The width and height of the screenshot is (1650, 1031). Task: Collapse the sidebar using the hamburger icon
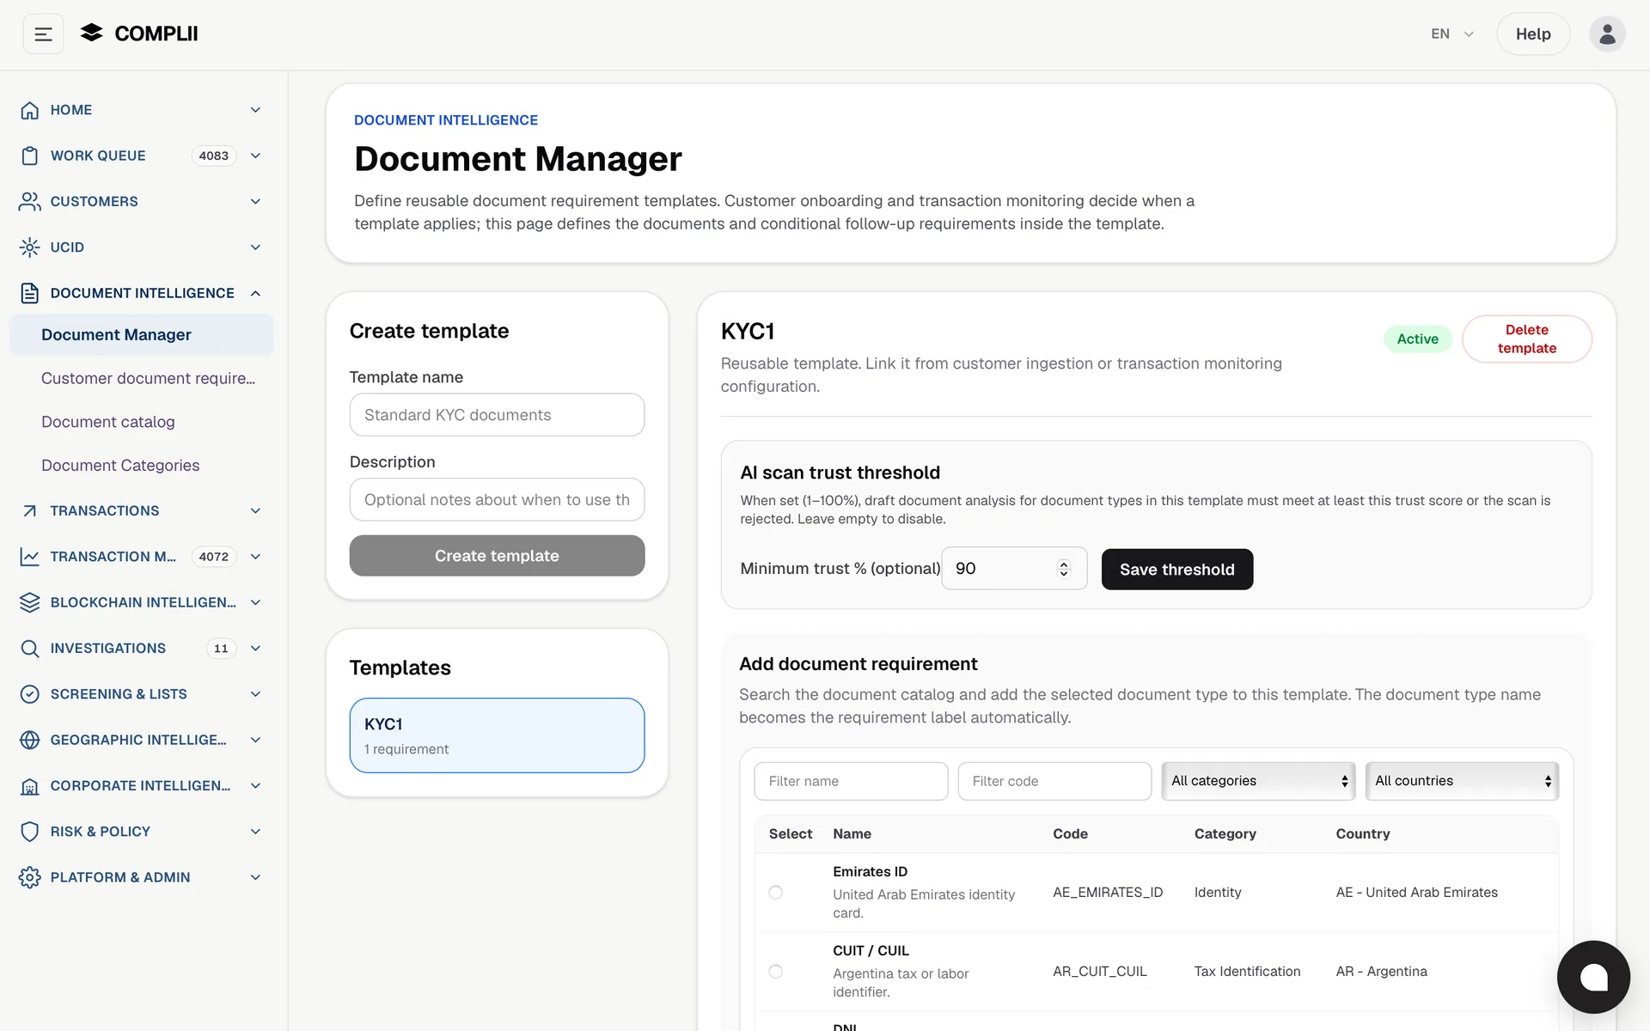click(x=43, y=34)
